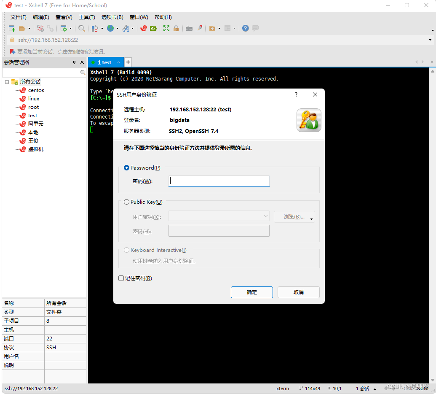Screen dimensions: 436x394
Task: Open the 浏览(B) button dropdown arrow
Action: (x=311, y=219)
